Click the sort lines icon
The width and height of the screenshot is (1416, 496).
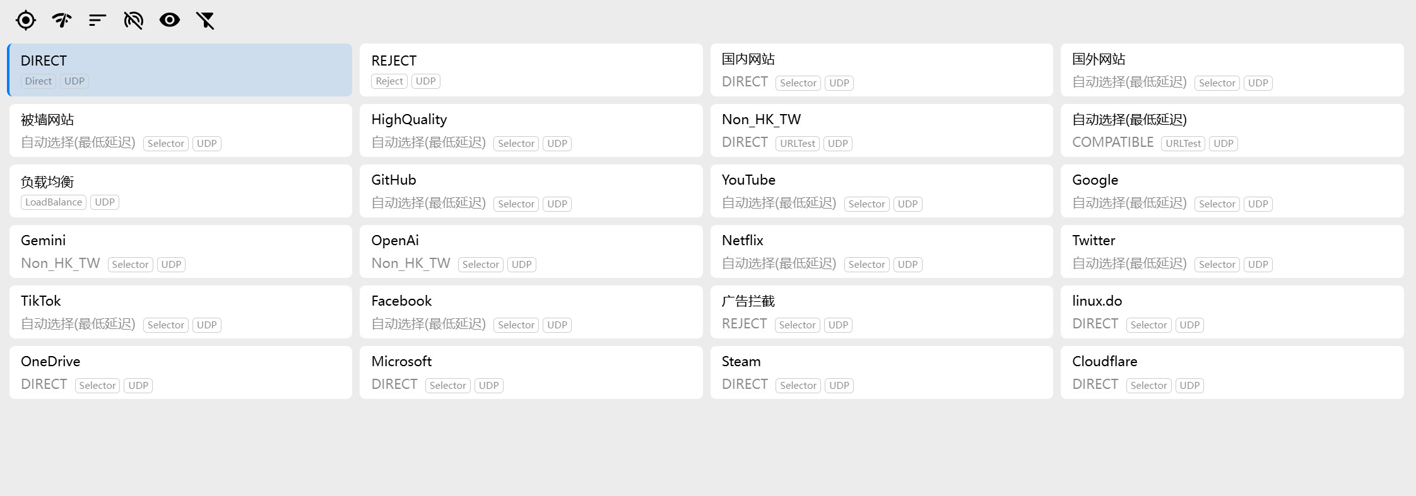[x=97, y=20]
